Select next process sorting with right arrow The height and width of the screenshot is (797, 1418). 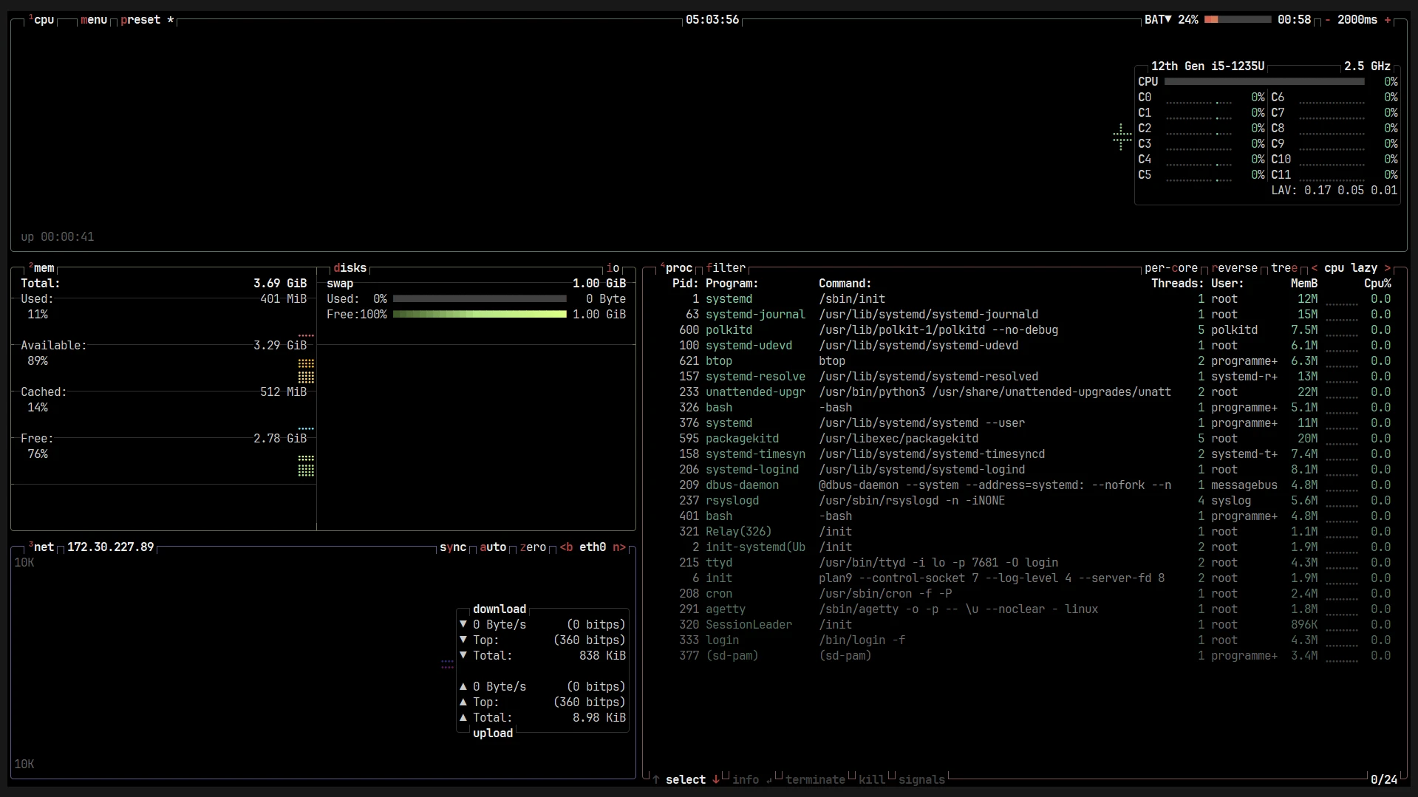[x=1387, y=268]
